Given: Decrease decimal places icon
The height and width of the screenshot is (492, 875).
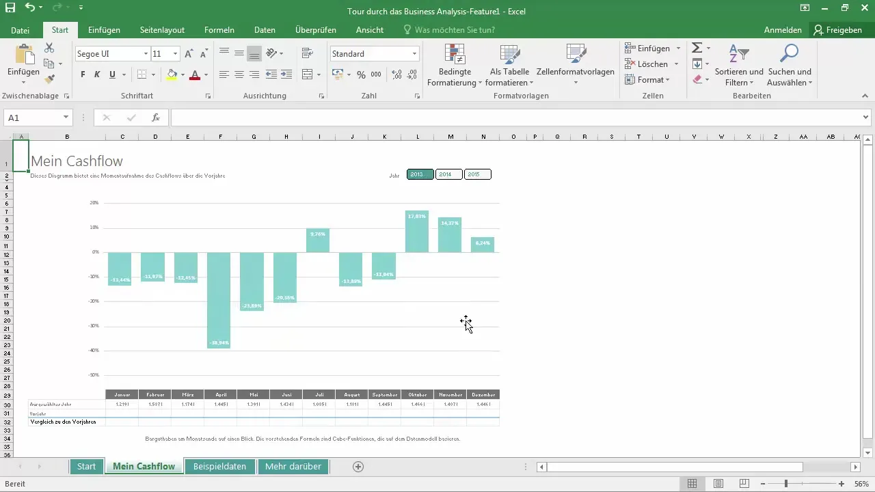Looking at the screenshot, I should pos(412,74).
